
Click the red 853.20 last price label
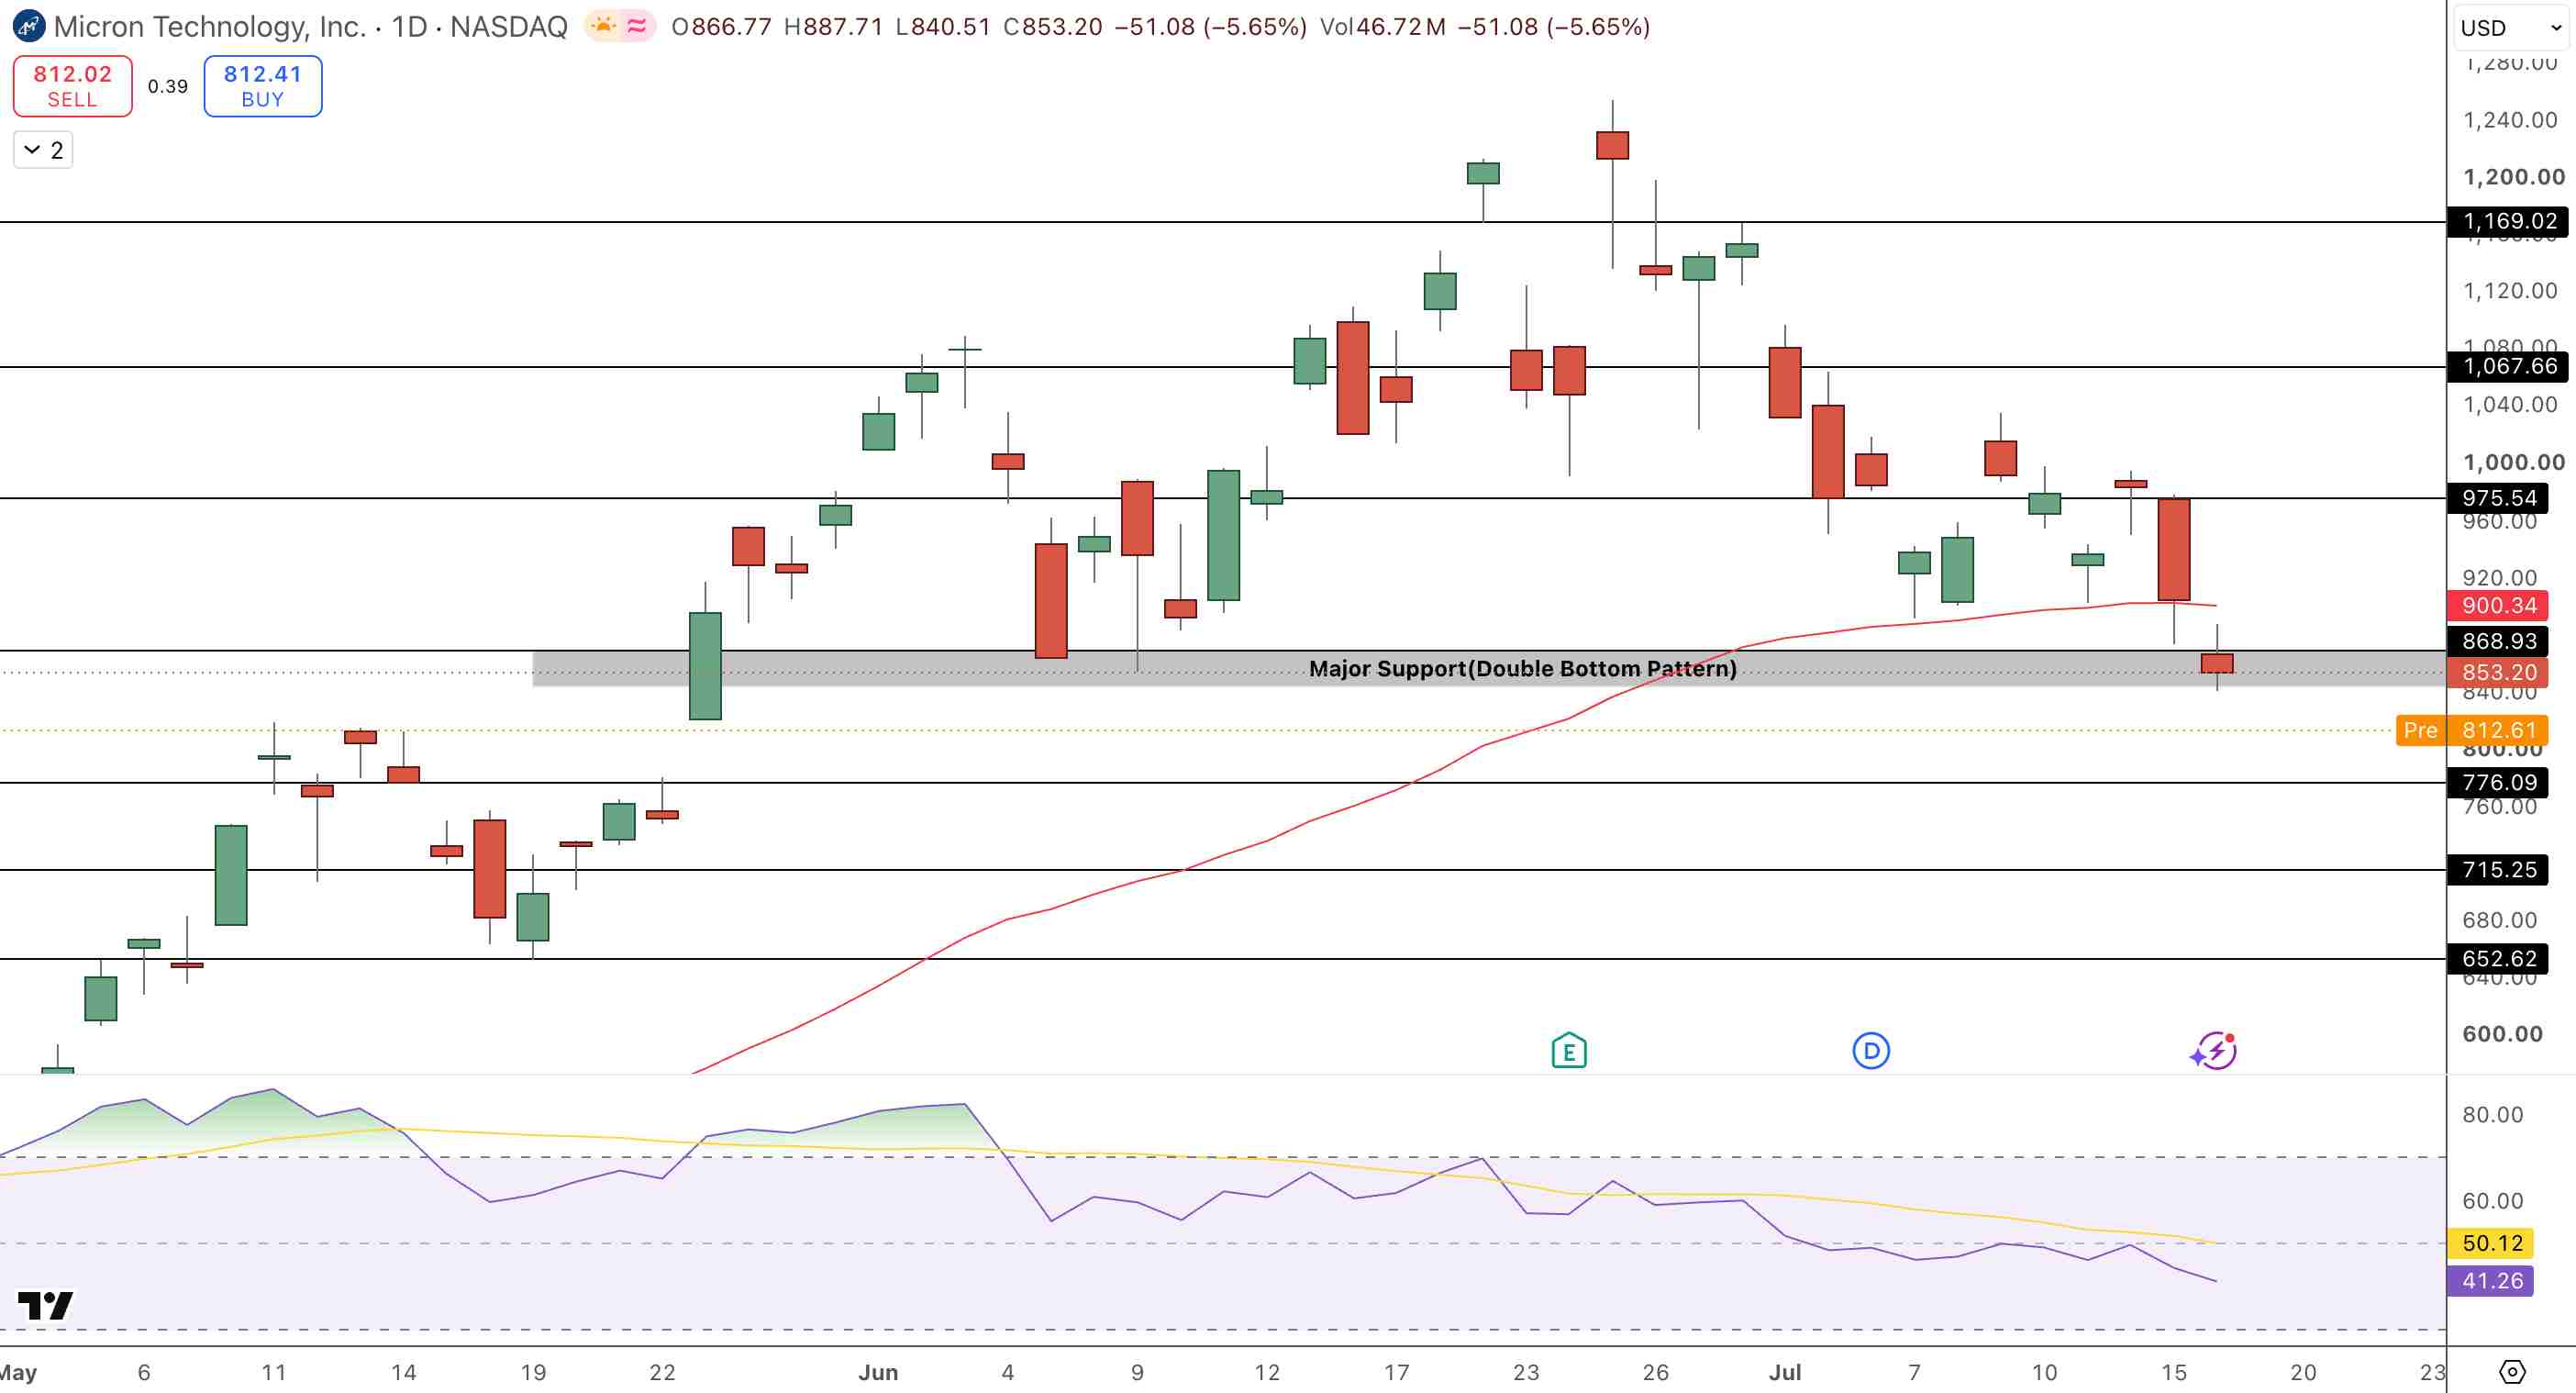[2497, 672]
